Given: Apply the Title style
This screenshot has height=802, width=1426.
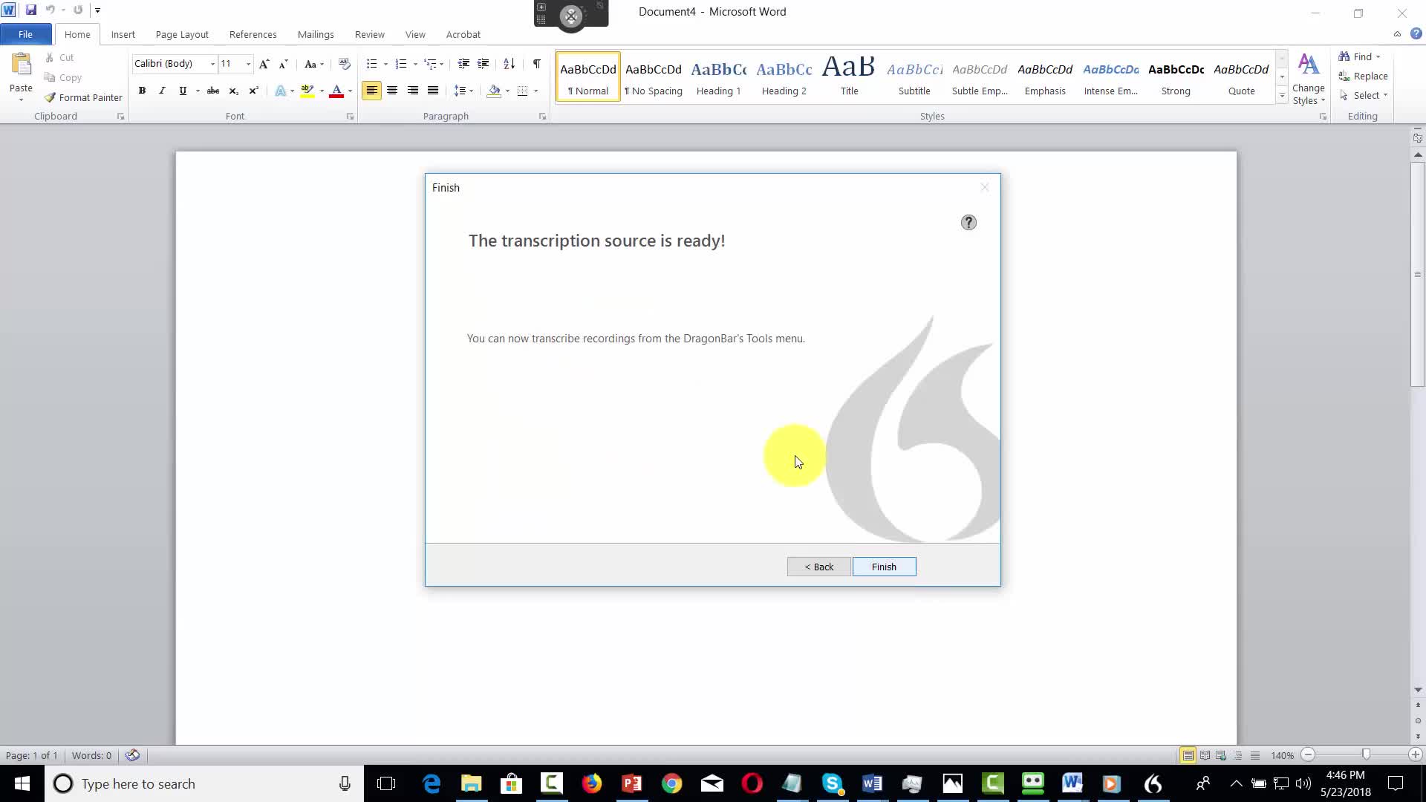Looking at the screenshot, I should (849, 77).
